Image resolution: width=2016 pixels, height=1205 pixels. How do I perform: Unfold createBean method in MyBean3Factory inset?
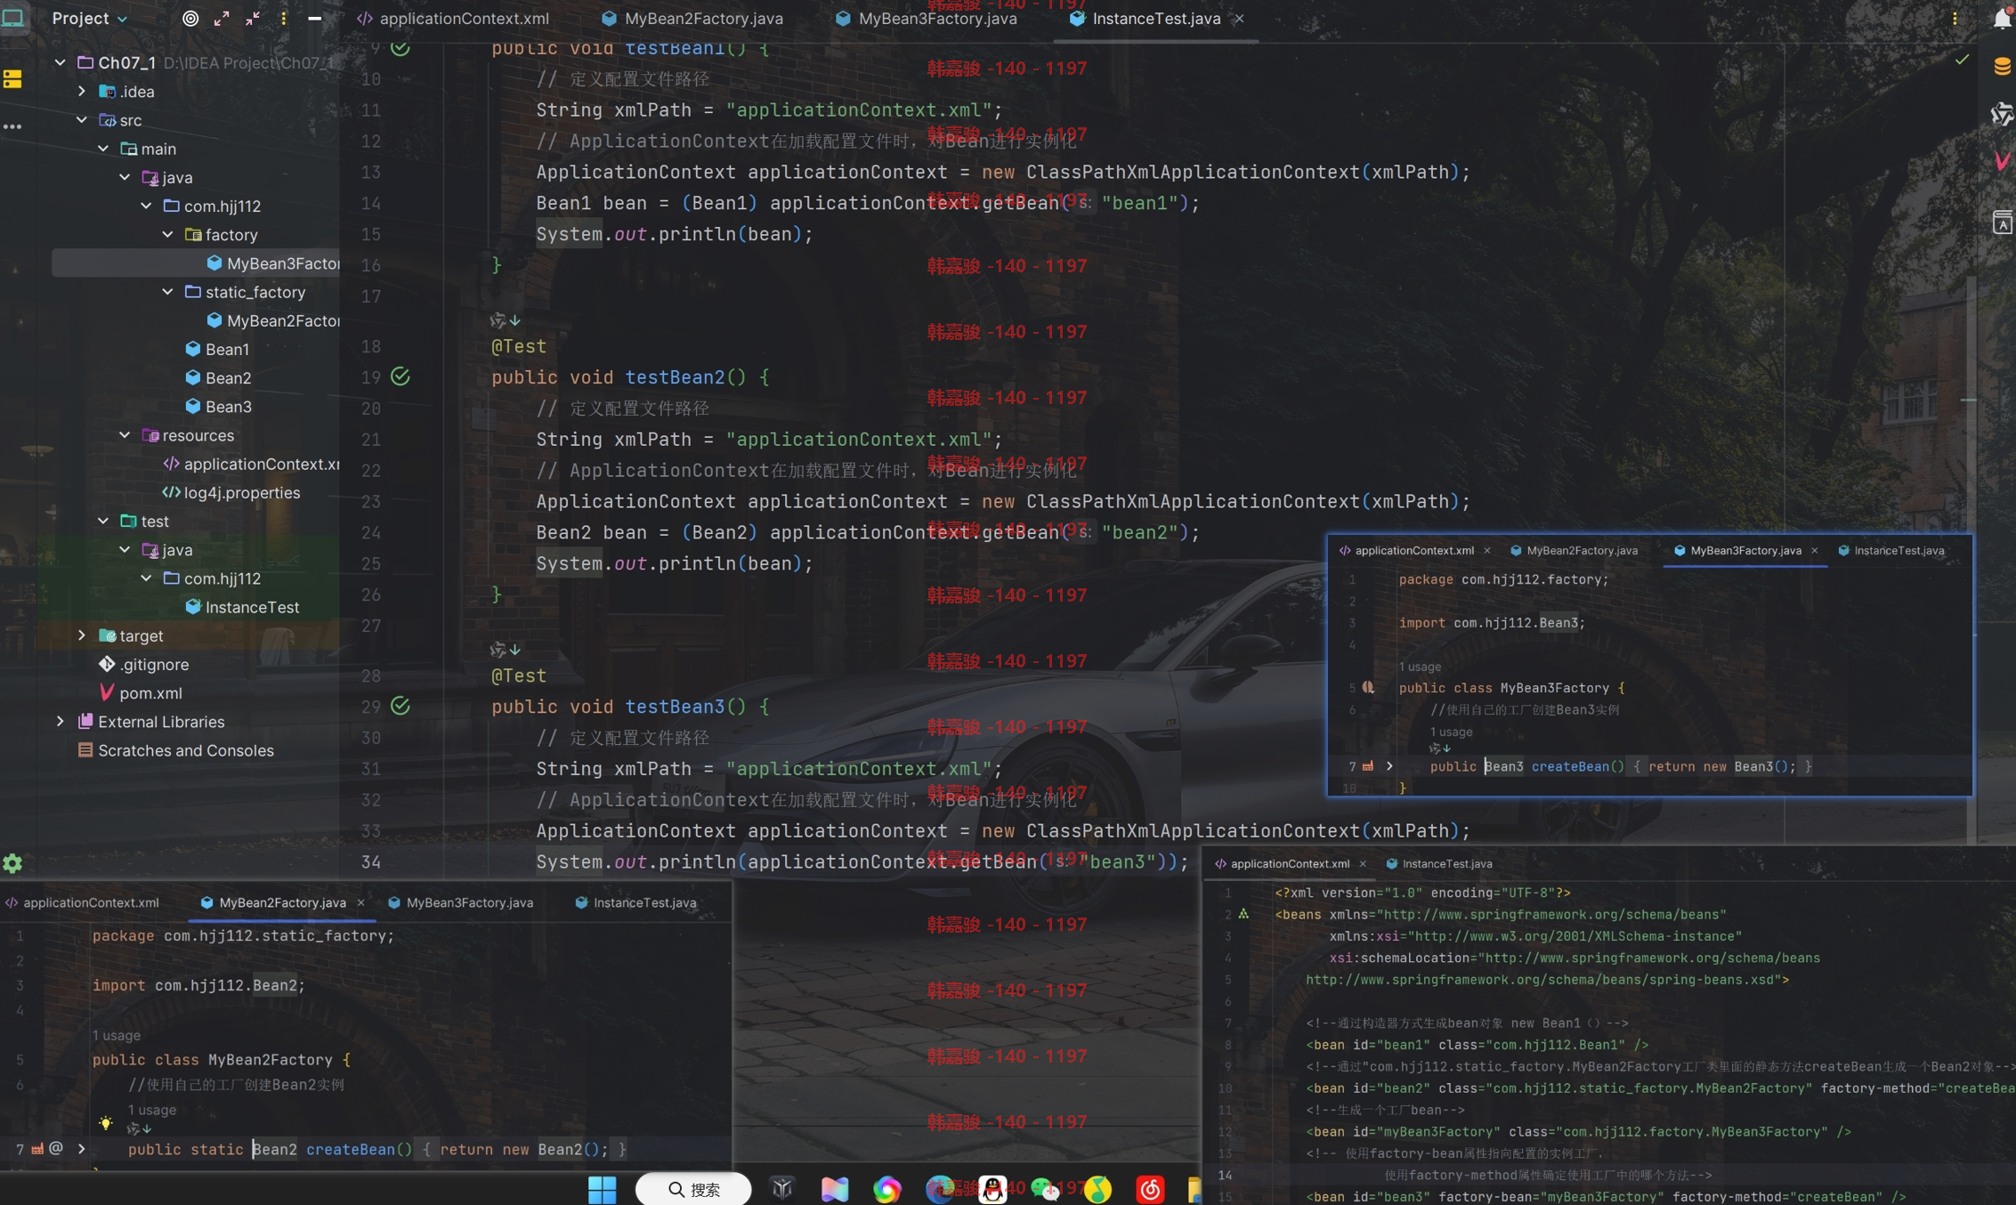point(1389,766)
